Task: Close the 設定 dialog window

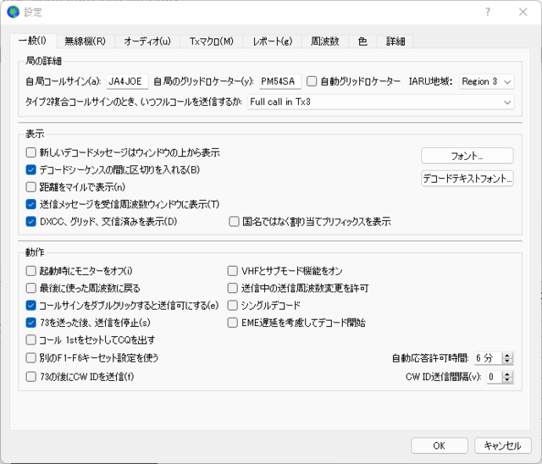Action: click(x=523, y=12)
